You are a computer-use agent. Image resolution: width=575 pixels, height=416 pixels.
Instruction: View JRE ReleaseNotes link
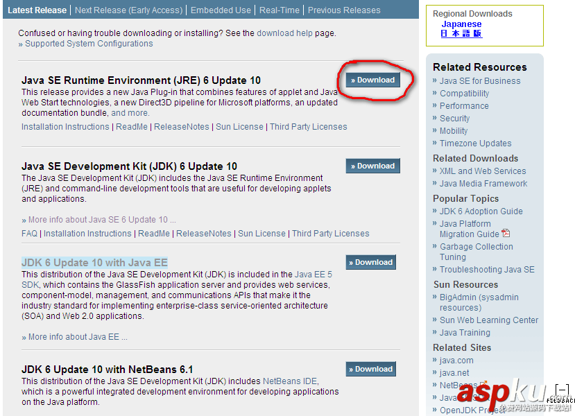pyautogui.click(x=182, y=127)
